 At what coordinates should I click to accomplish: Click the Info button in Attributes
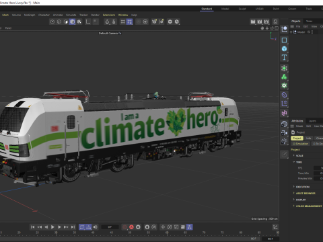click(x=309, y=138)
